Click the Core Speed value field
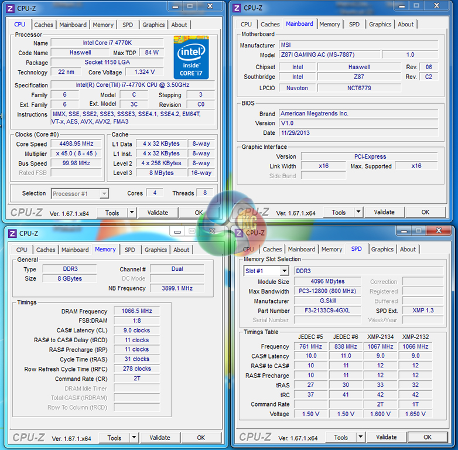Screen dimensions: 458x450 point(76,144)
